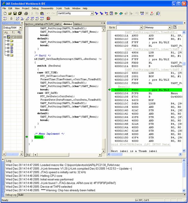188x203 pixels.
Task: Click the Uart0Config search text field
Action: tap(74, 13)
